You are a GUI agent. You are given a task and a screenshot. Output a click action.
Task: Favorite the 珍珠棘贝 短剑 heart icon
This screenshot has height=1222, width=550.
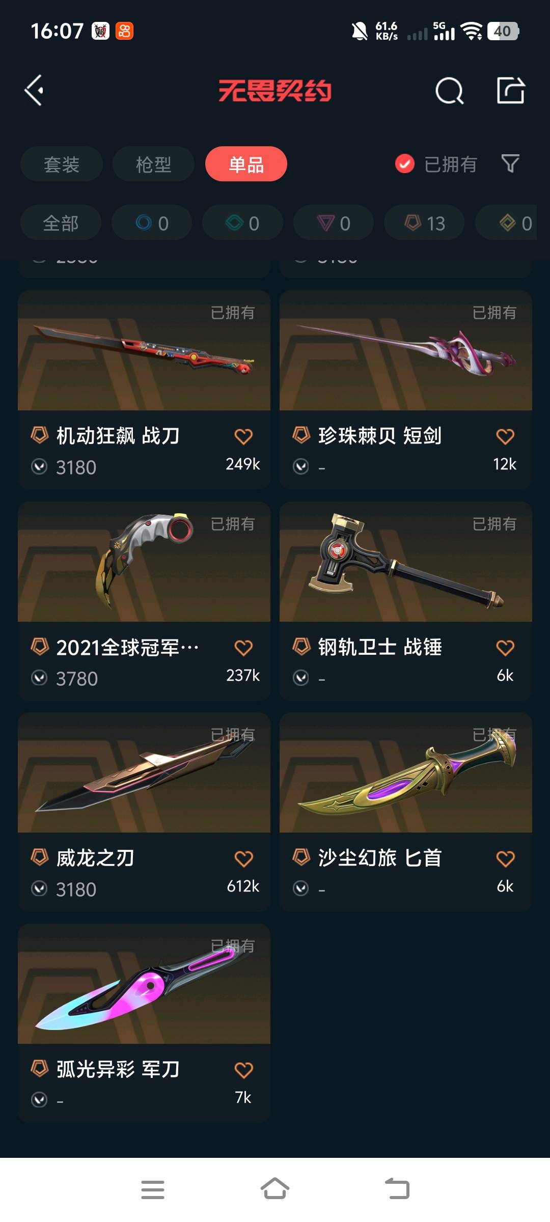point(505,436)
